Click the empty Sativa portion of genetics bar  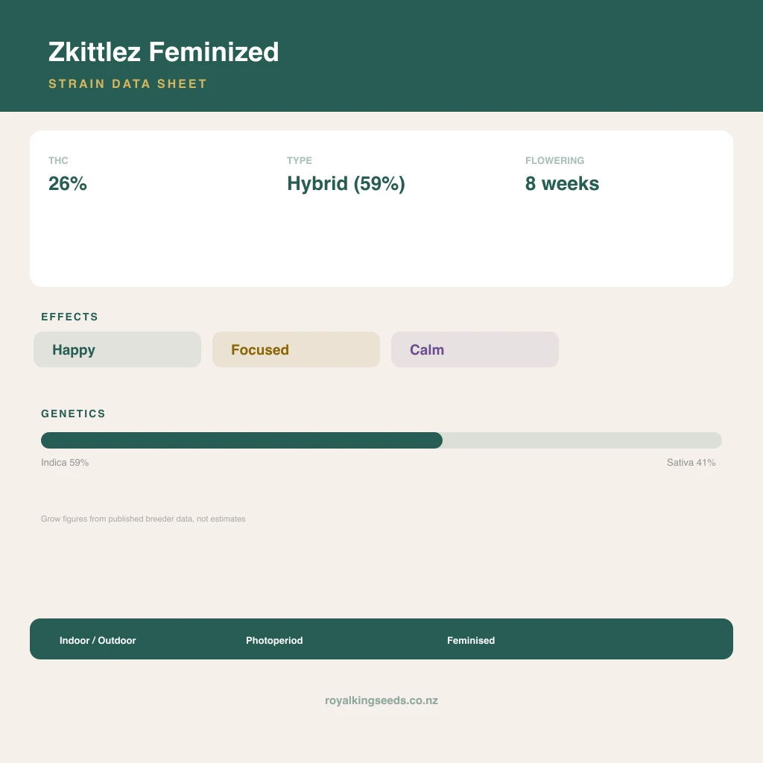point(582,440)
